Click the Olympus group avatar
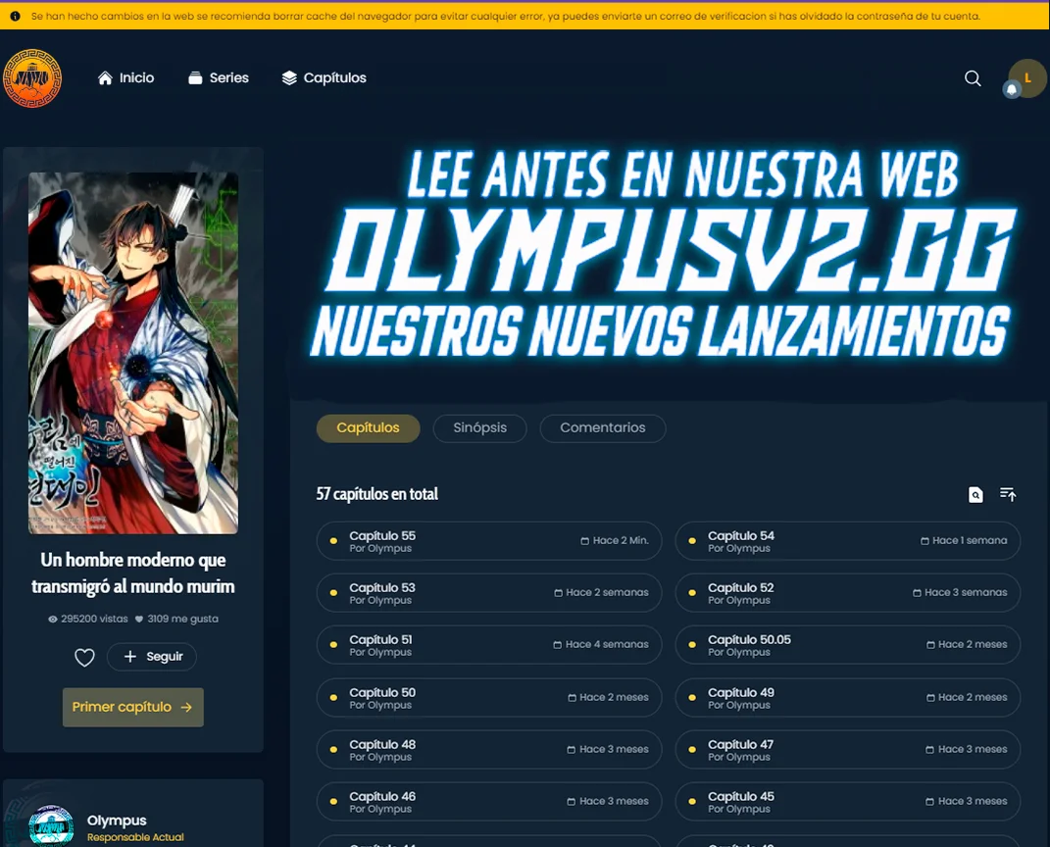Viewport: 1050px width, 847px height. [51, 825]
